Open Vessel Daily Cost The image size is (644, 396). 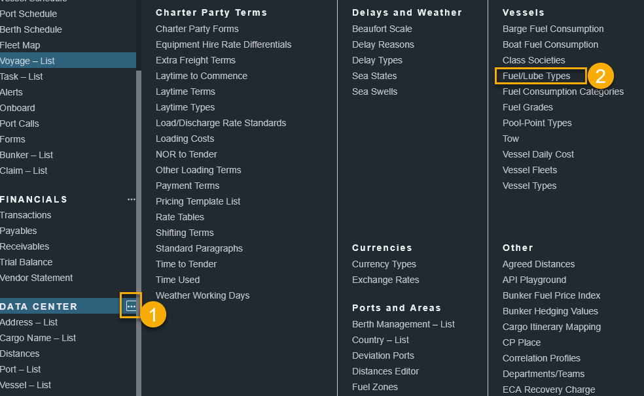(x=538, y=154)
